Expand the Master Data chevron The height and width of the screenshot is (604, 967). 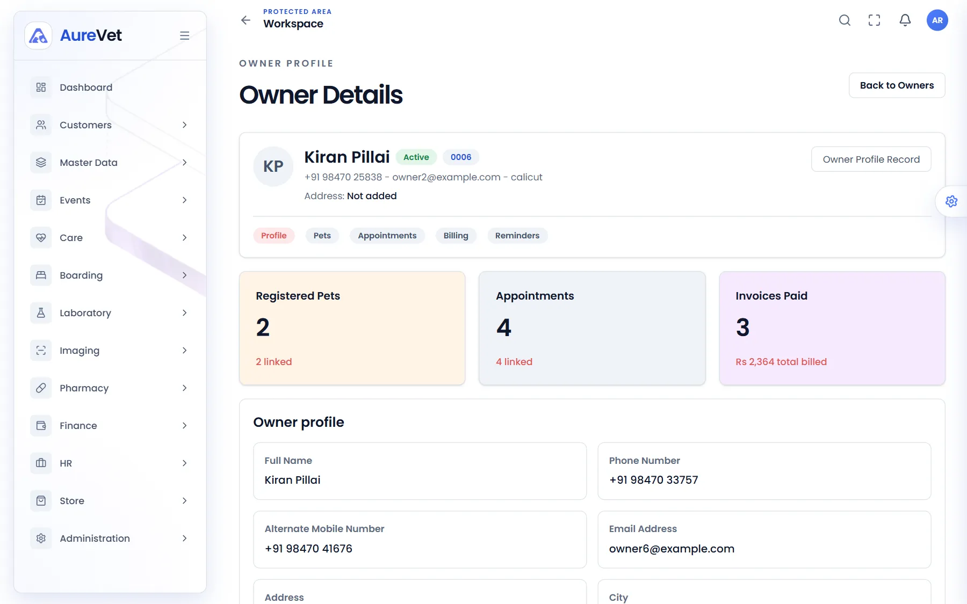click(x=184, y=162)
